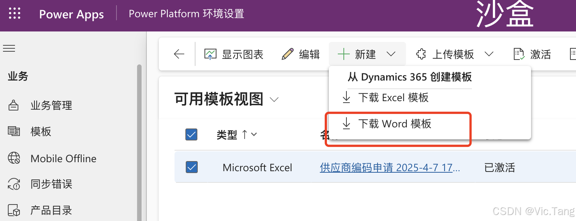Open 业务管理 in sidebar
The image size is (576, 221).
tap(51, 106)
